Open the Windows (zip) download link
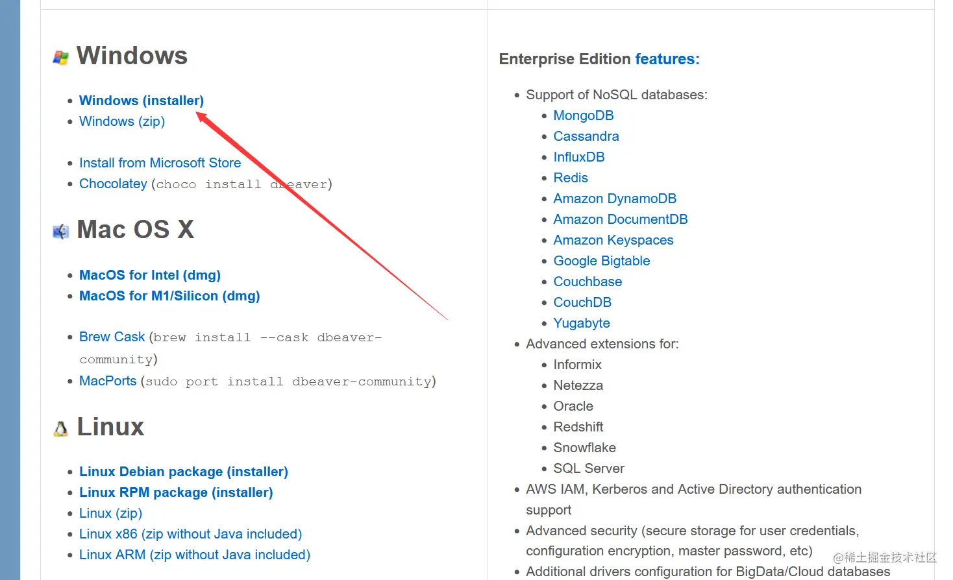 (121, 121)
